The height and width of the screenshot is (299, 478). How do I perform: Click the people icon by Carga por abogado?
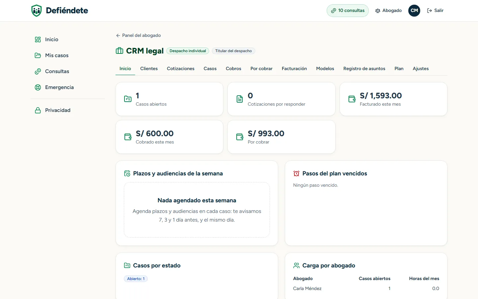coord(296,265)
